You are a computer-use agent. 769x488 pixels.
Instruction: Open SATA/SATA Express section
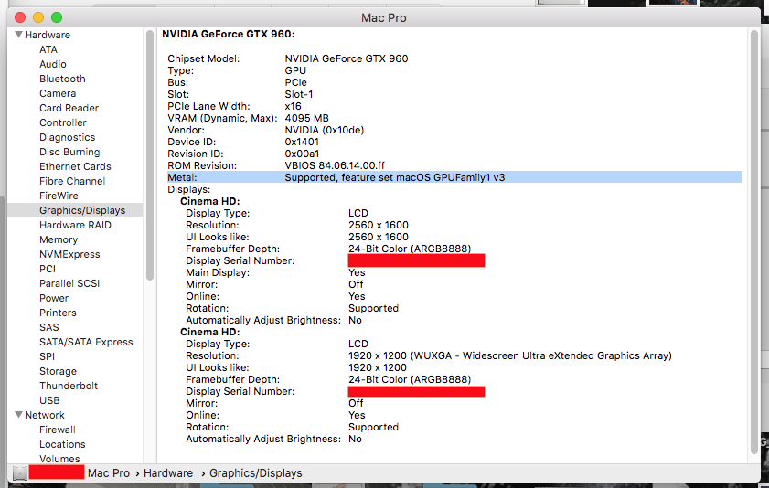tap(86, 342)
